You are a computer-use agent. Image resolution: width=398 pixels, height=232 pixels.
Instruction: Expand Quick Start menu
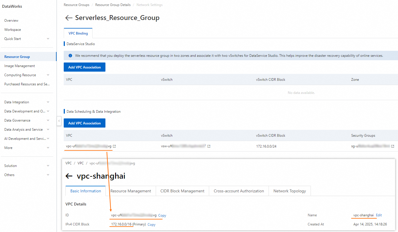click(x=48, y=39)
